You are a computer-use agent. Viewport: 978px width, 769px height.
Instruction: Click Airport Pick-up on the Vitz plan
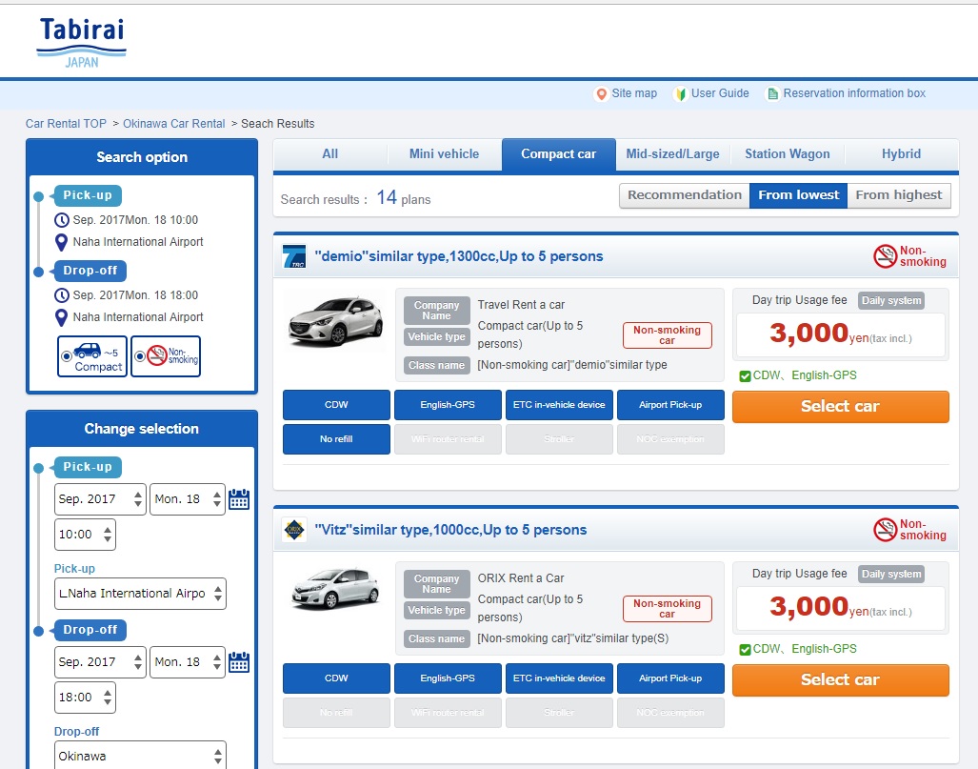point(670,678)
